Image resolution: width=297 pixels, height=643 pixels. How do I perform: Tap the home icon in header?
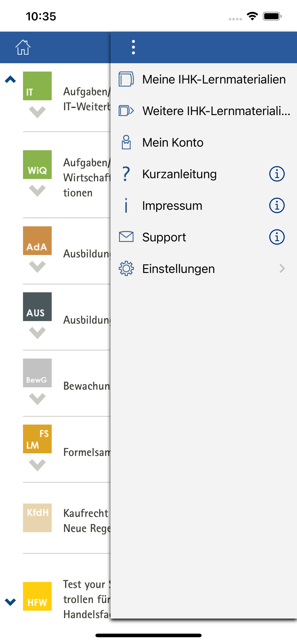pyautogui.click(x=23, y=48)
